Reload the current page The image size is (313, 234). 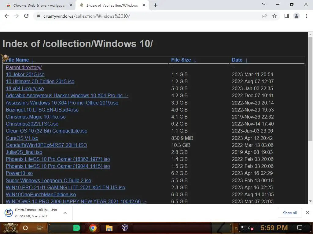tap(26, 16)
